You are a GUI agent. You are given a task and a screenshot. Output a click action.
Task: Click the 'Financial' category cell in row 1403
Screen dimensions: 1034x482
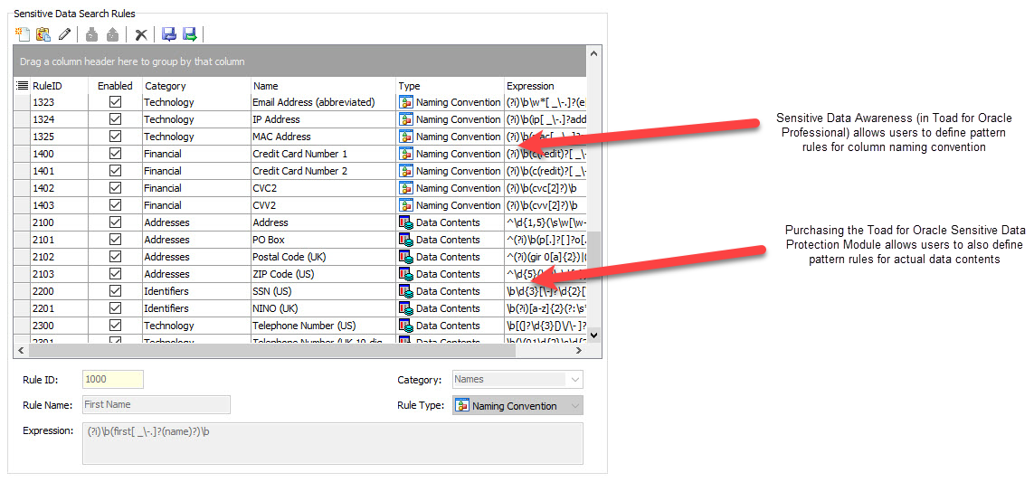(195, 205)
